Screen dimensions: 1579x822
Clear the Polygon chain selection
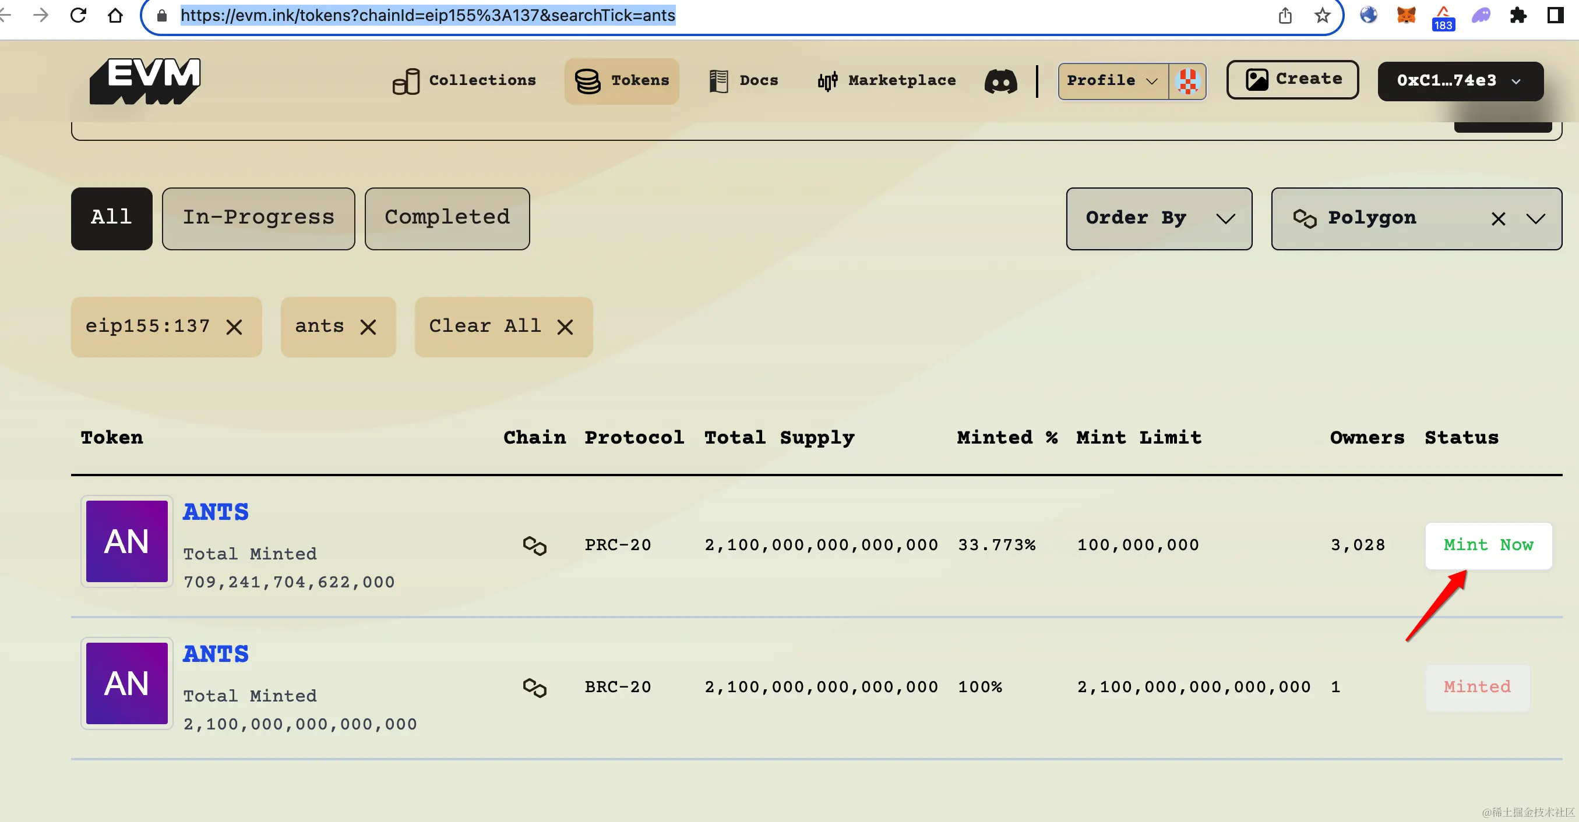coord(1497,219)
